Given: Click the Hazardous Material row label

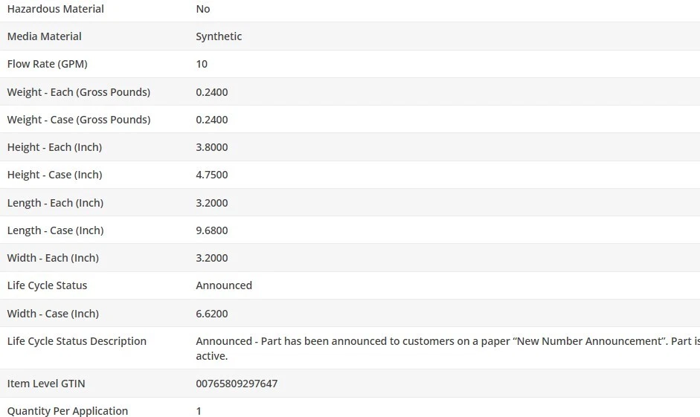Looking at the screenshot, I should pyautogui.click(x=55, y=9).
